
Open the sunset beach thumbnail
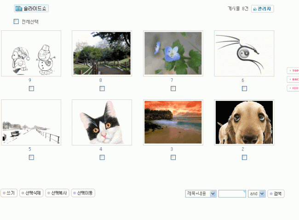[173, 122]
